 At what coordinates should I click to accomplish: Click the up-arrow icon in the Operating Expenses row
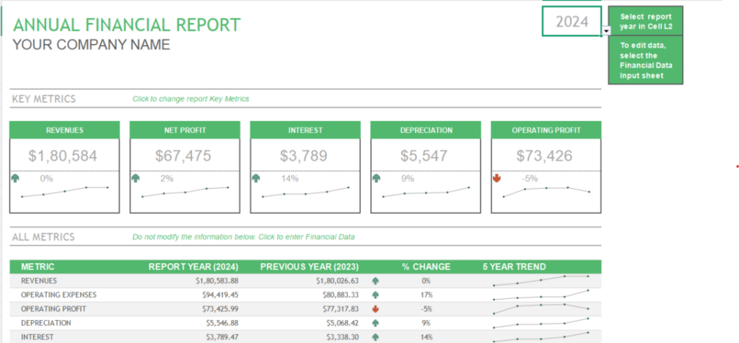click(x=375, y=295)
